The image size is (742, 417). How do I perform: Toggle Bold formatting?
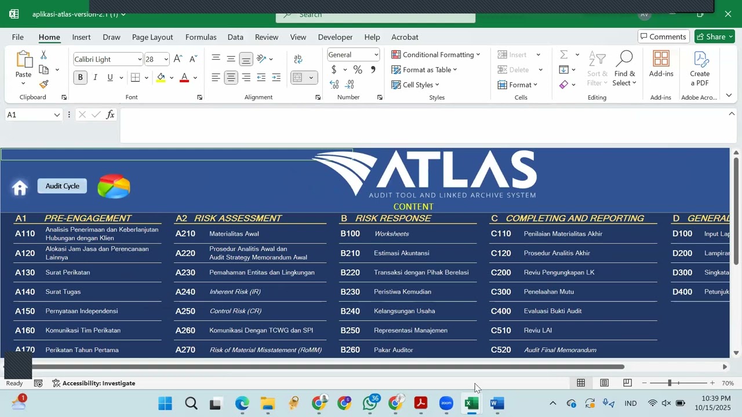(x=81, y=78)
